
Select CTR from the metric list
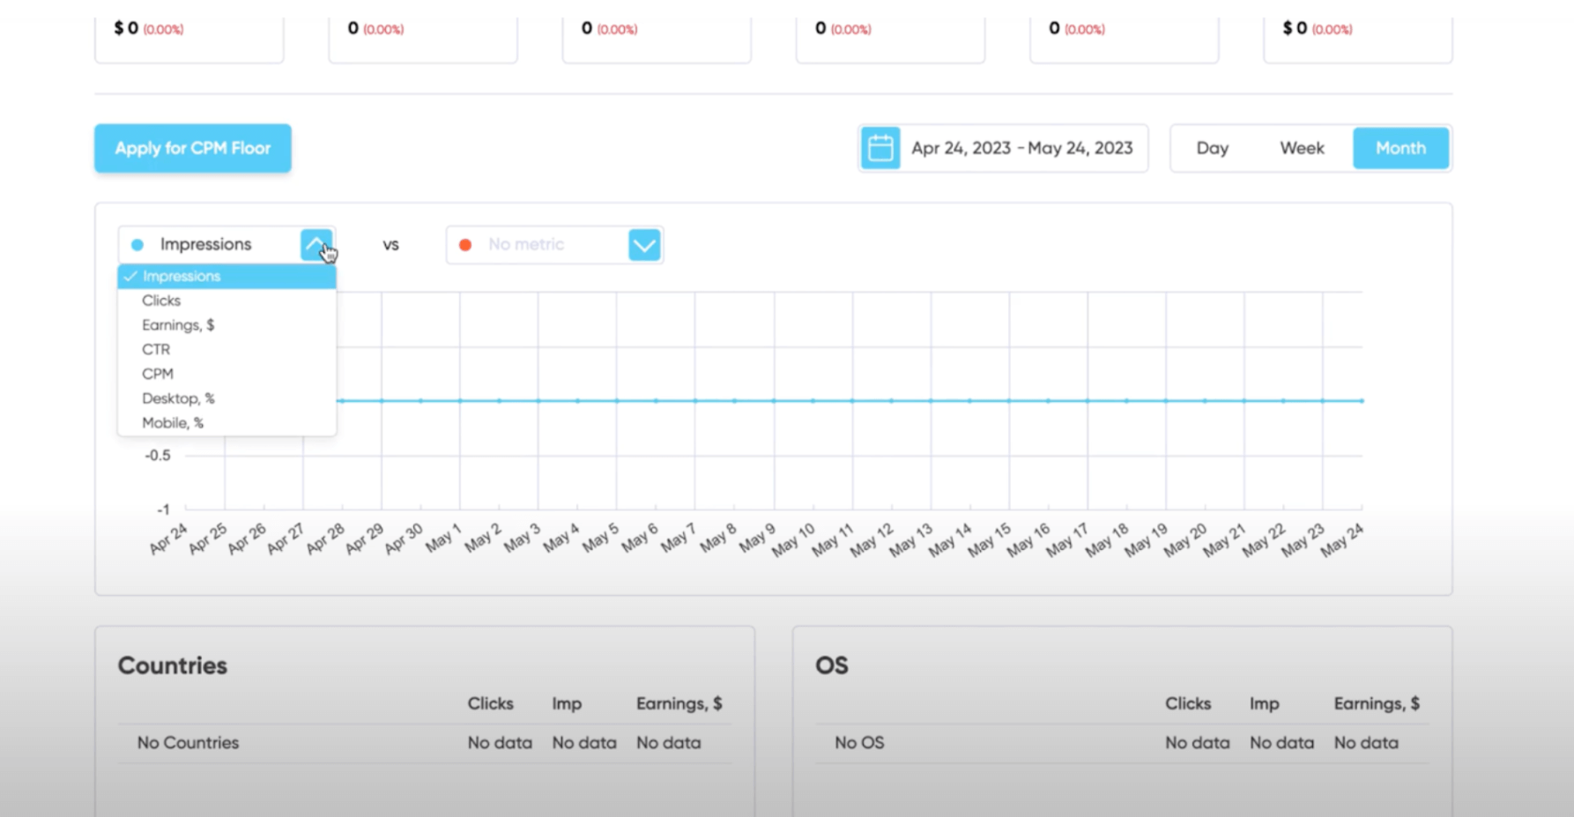click(x=156, y=349)
